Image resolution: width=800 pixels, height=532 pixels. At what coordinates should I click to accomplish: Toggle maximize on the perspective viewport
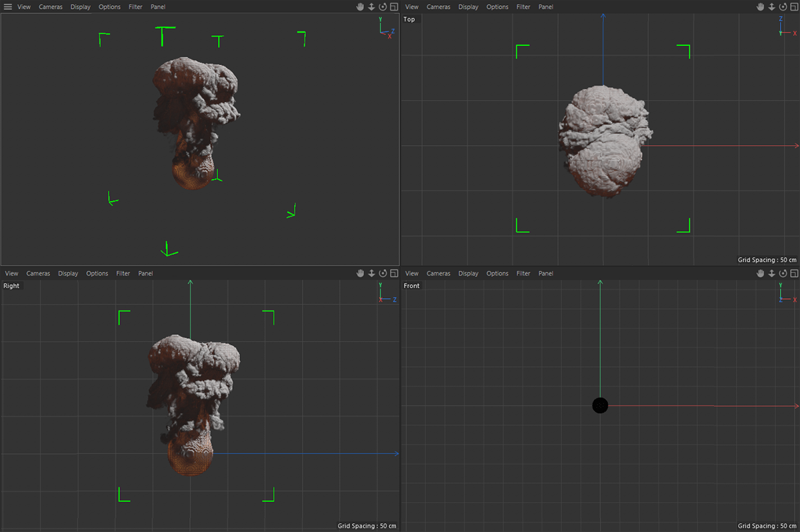point(394,7)
